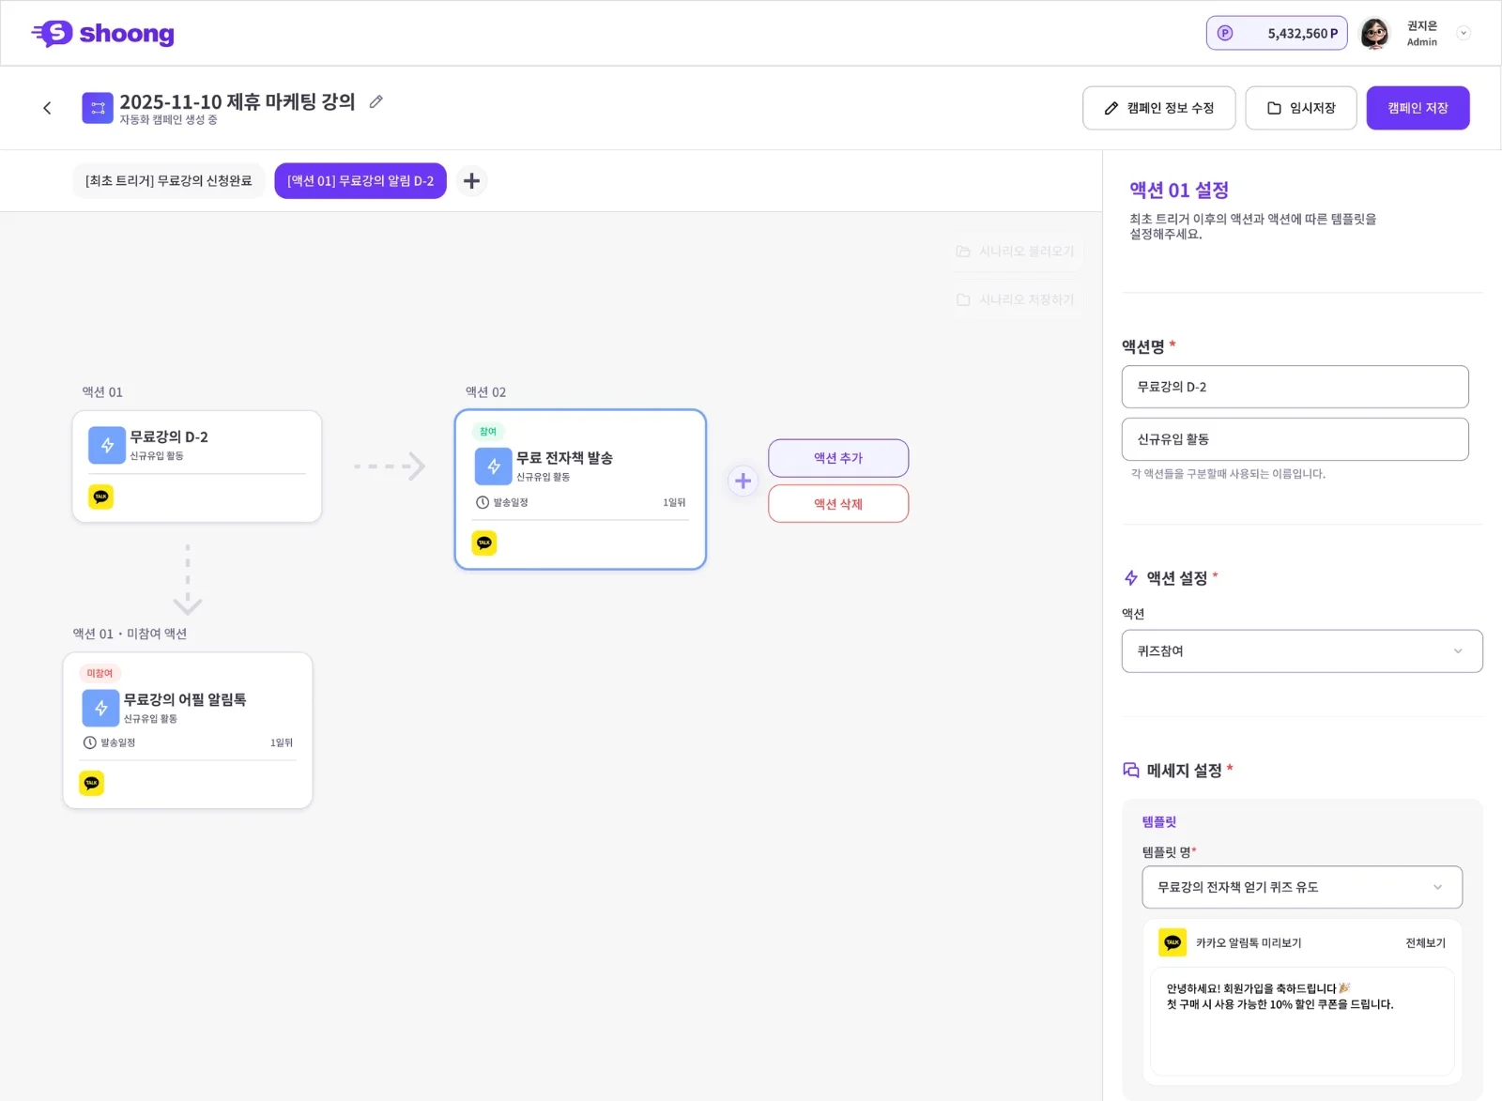Click the message preview text box

(x=1302, y=1021)
